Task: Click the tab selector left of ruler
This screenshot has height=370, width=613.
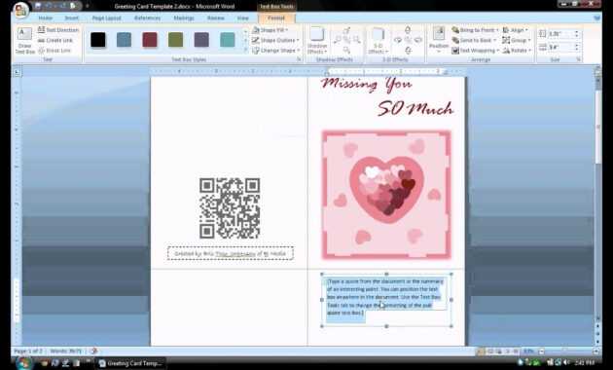Action: tap(17, 72)
